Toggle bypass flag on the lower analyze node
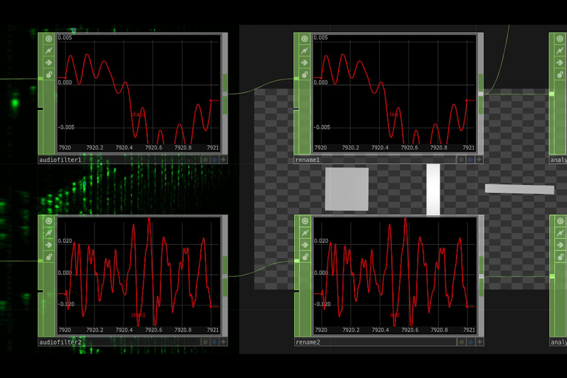The image size is (567, 378). tap(560, 245)
